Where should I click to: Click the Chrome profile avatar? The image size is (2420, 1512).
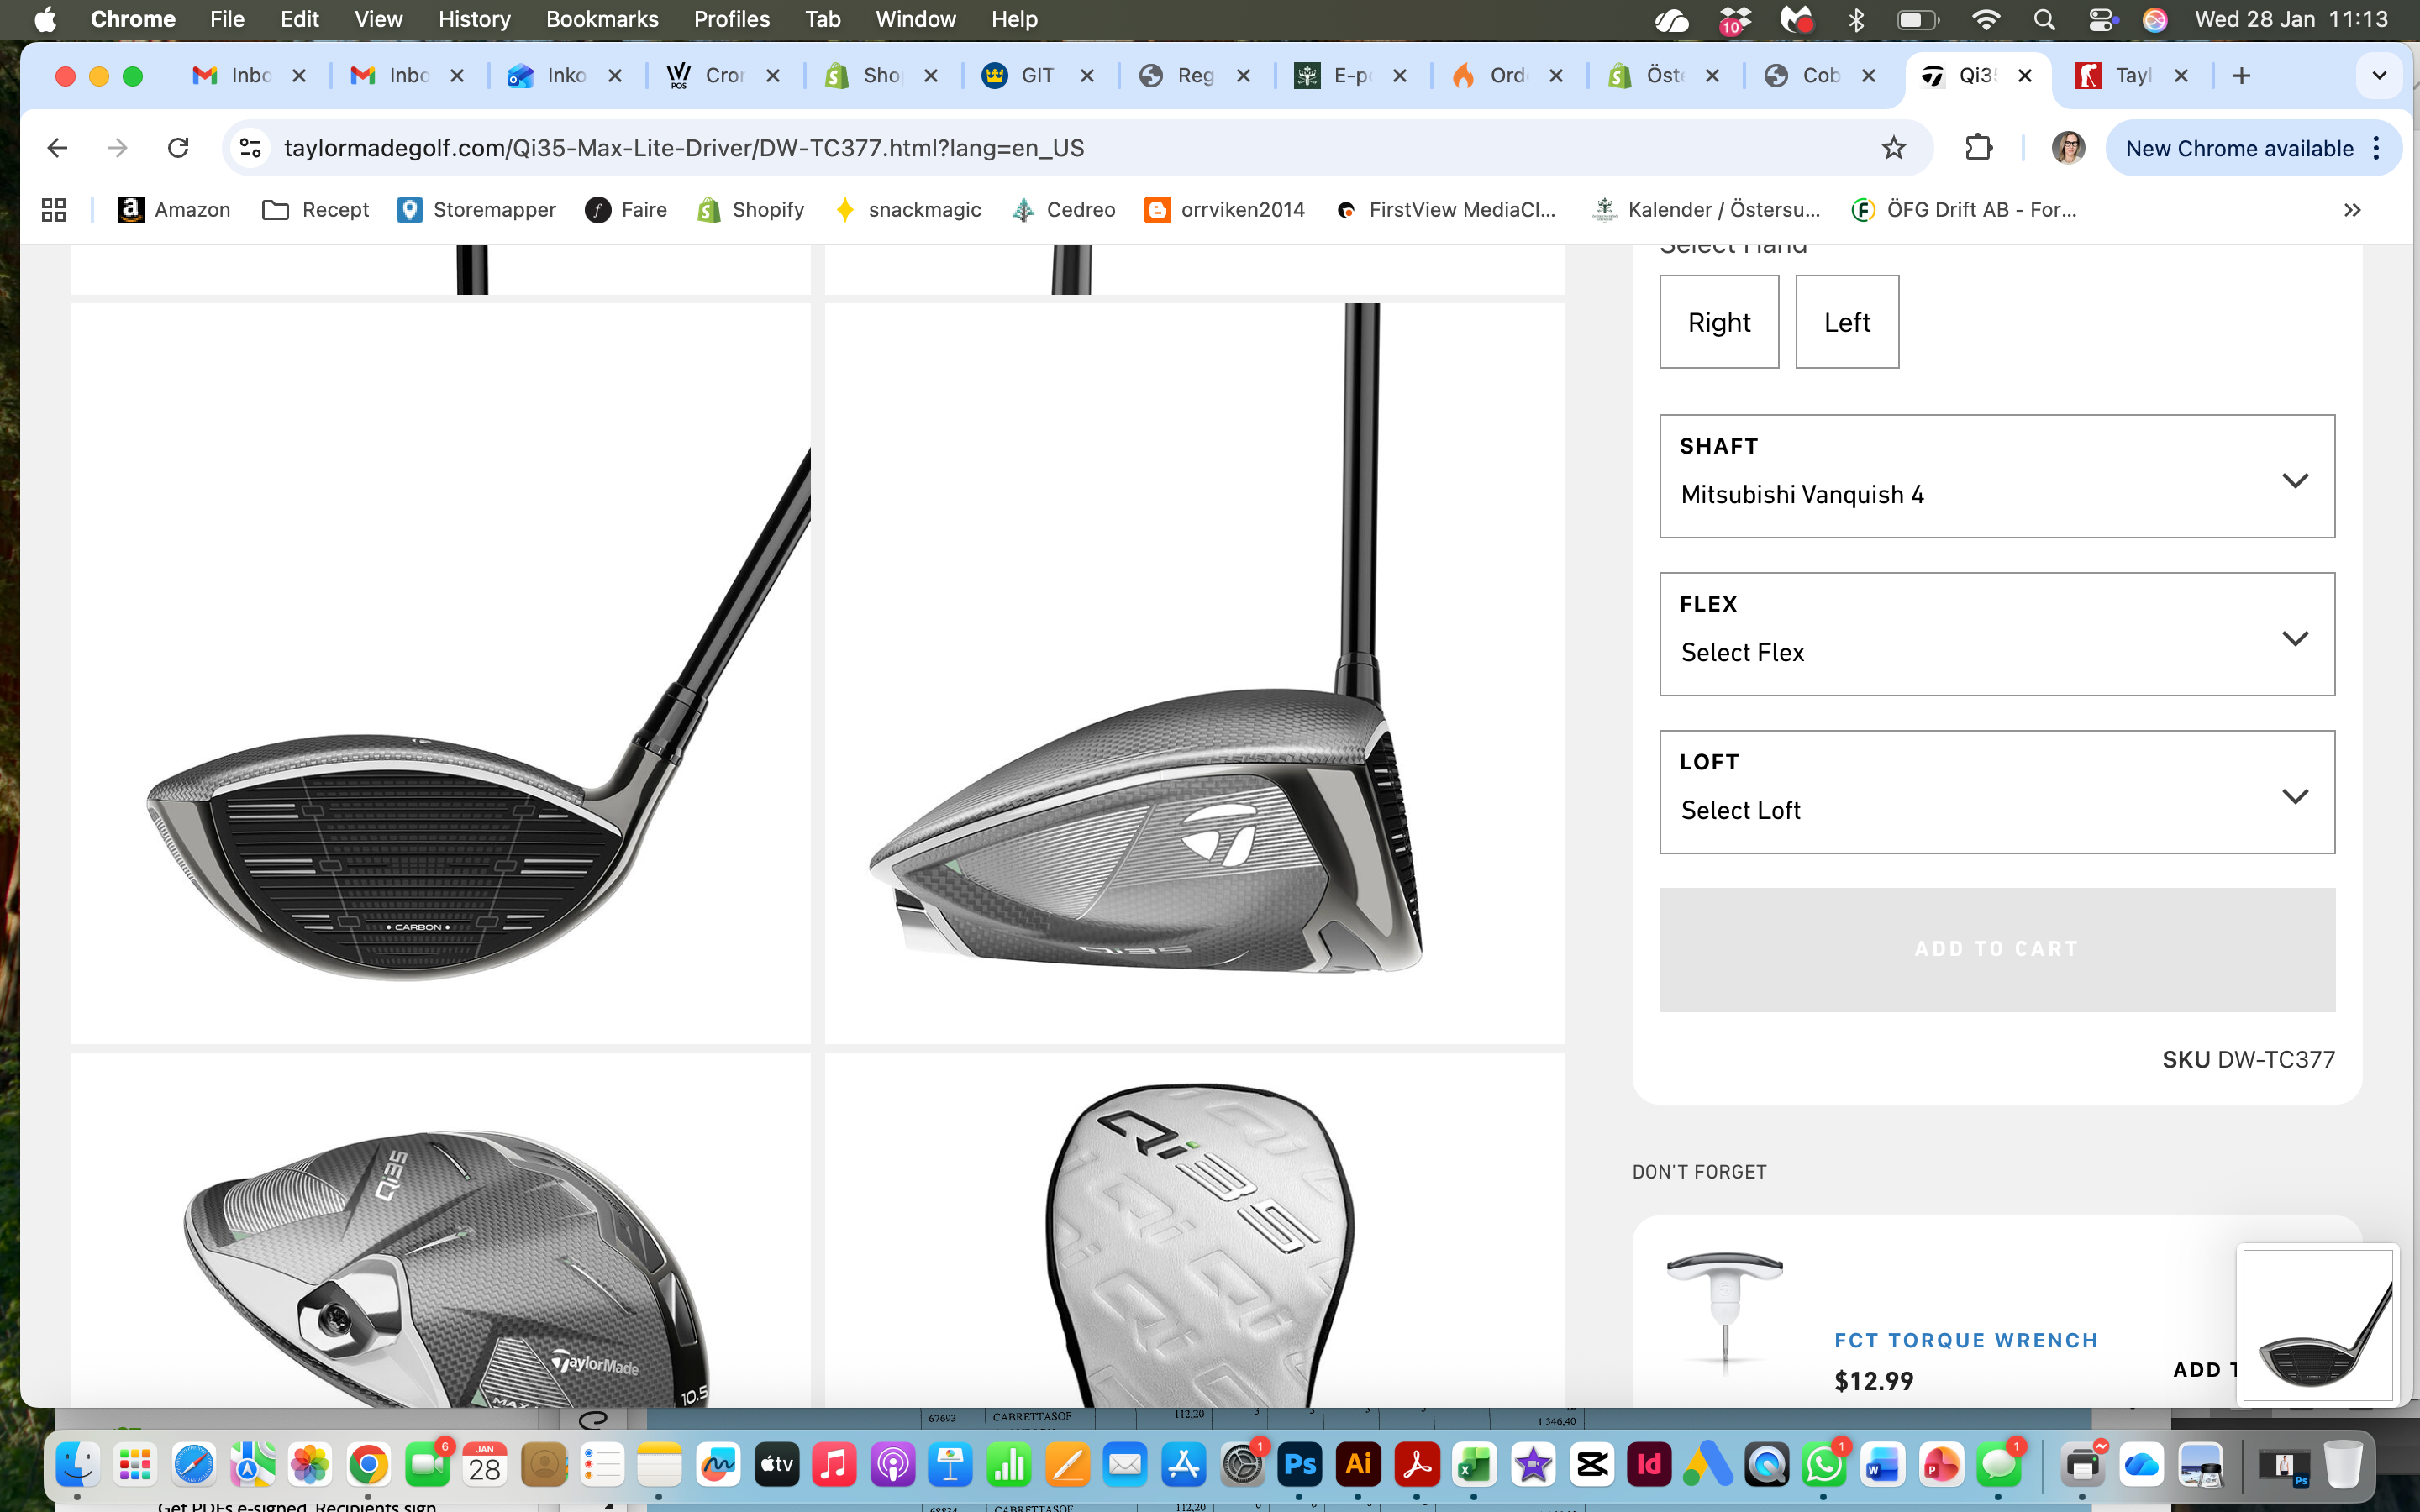coord(2067,148)
